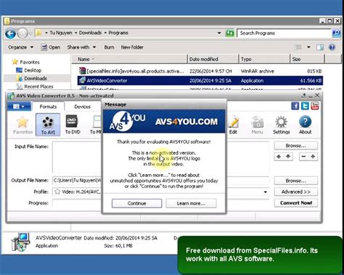Click Downloads in the address breadcrumb
Viewport: 344px width, 275px height.
[90, 33]
